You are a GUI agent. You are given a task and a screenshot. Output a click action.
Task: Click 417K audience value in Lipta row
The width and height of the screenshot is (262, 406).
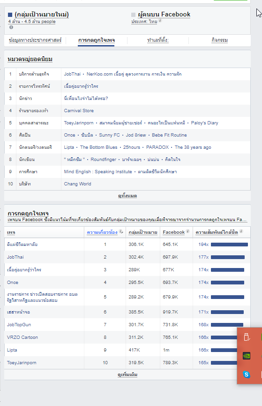pos(134,350)
